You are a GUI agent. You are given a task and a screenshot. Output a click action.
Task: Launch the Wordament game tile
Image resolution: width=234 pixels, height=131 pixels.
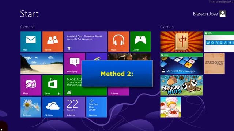point(219,41)
